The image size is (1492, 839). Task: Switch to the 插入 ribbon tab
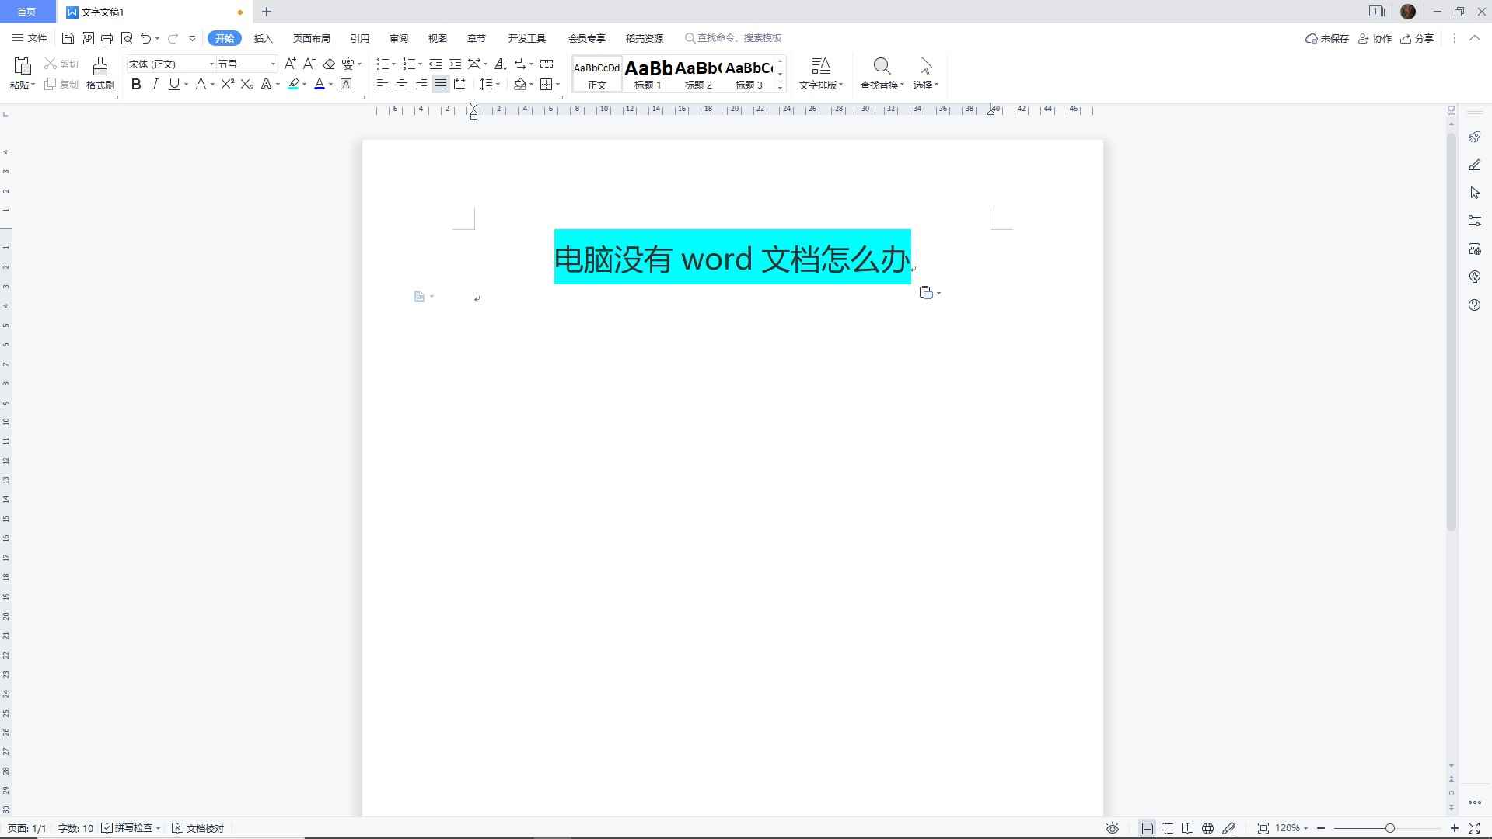coord(263,37)
